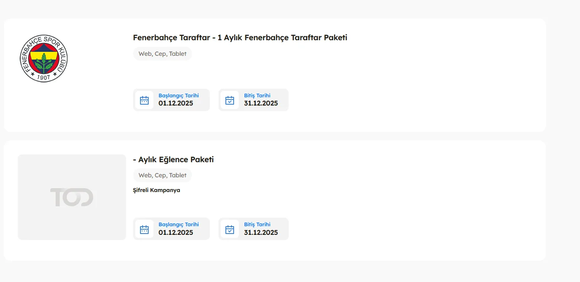The width and height of the screenshot is (580, 282).
Task: Click the Fenerbahçe Spor Kulübü logo
Action: pos(44,59)
